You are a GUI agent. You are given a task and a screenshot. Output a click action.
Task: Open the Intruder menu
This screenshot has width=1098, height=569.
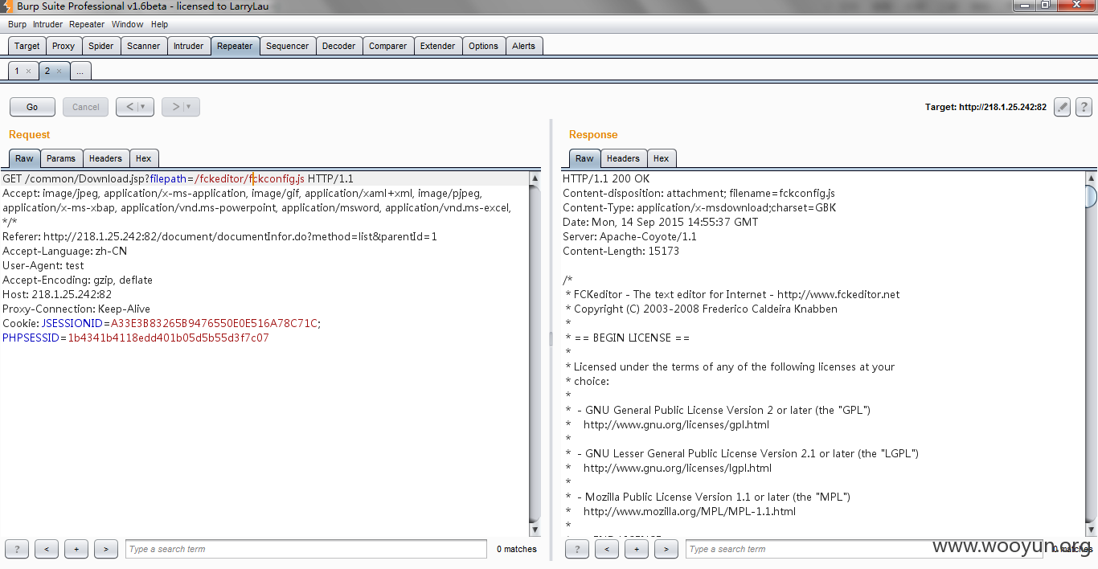click(x=47, y=24)
